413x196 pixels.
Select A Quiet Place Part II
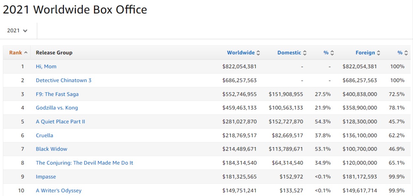pyautogui.click(x=60, y=122)
